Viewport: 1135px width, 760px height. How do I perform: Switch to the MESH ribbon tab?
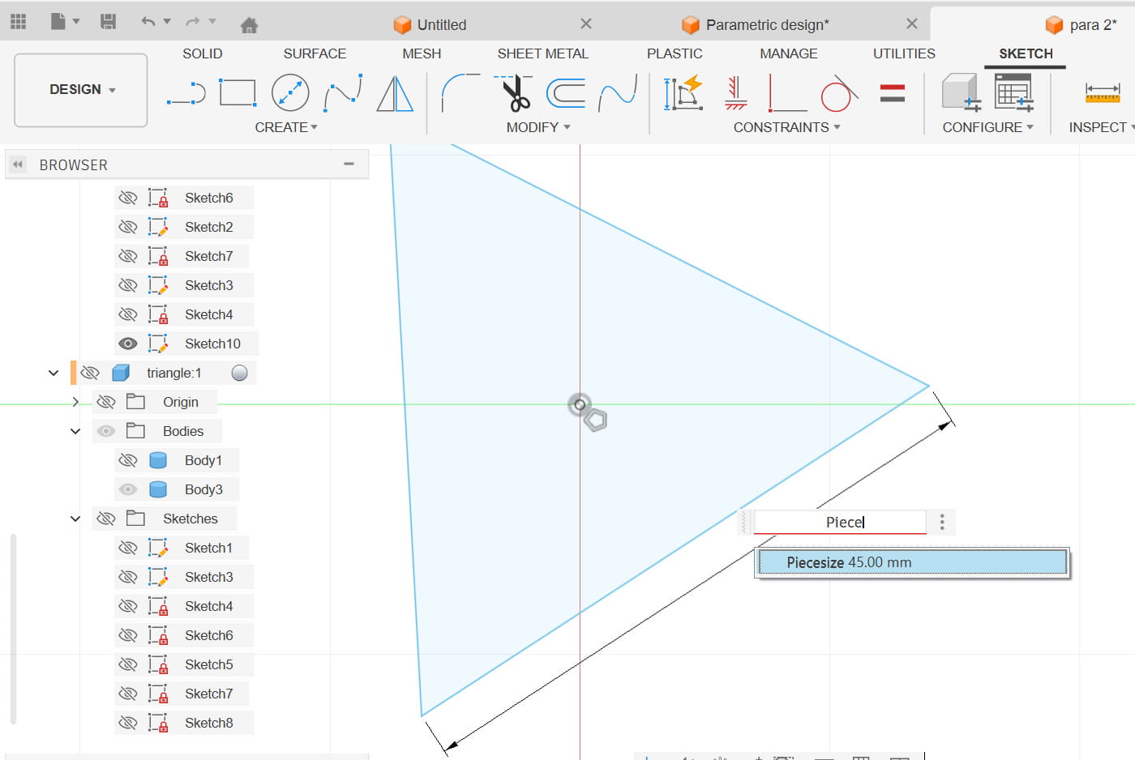coord(422,53)
